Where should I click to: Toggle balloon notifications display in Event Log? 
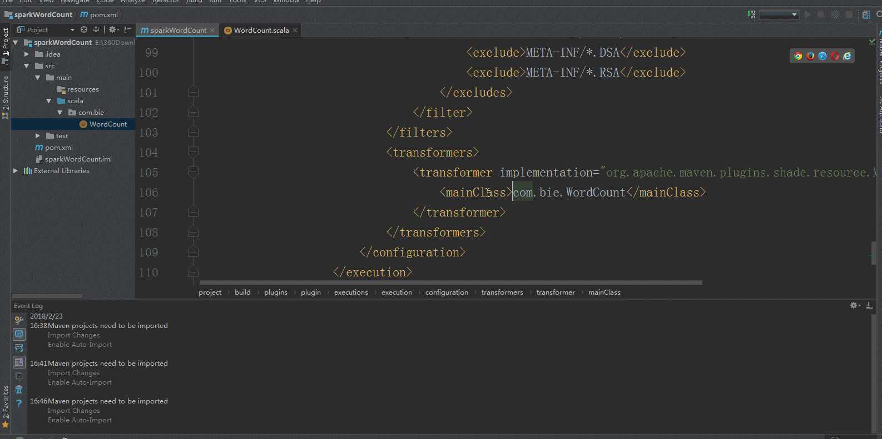point(19,334)
